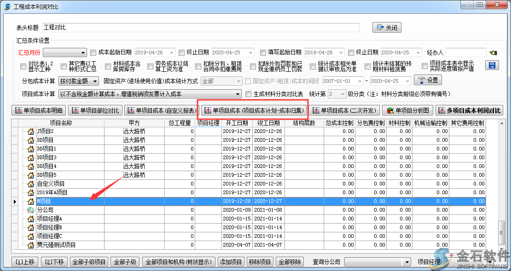Click the blue floppy disk save icon
The width and height of the screenshot is (511, 271).
click(x=492, y=65)
